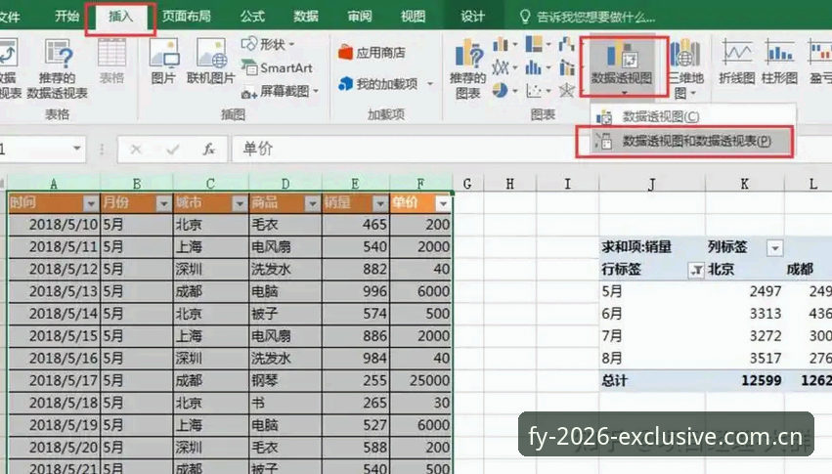This screenshot has height=474, width=832.
Task: Click the SmartArt button
Action: (277, 67)
